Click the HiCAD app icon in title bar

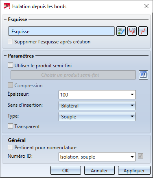click(7, 6)
